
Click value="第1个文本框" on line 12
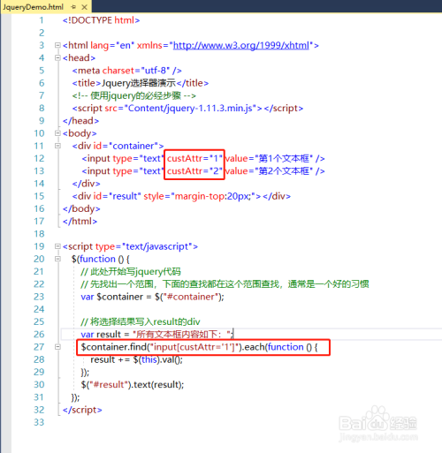click(269, 159)
